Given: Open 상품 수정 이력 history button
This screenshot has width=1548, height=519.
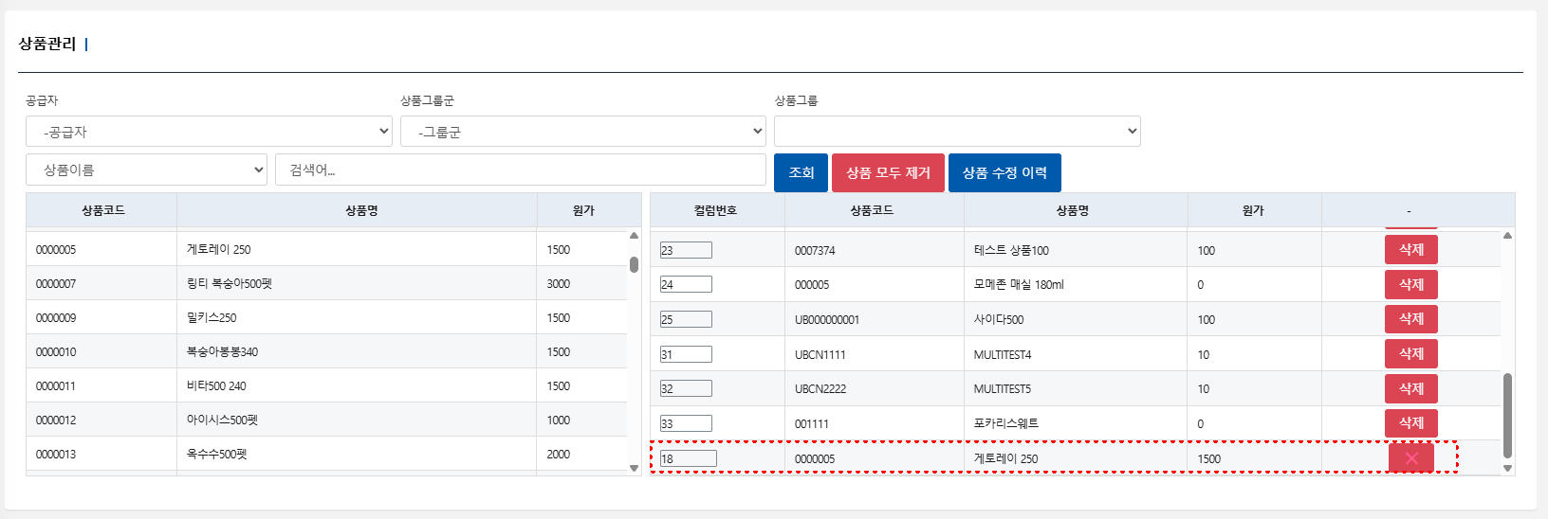Looking at the screenshot, I should click(1004, 172).
